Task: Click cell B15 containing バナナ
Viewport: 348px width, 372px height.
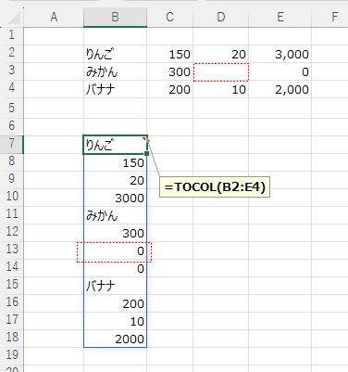Action: [115, 286]
